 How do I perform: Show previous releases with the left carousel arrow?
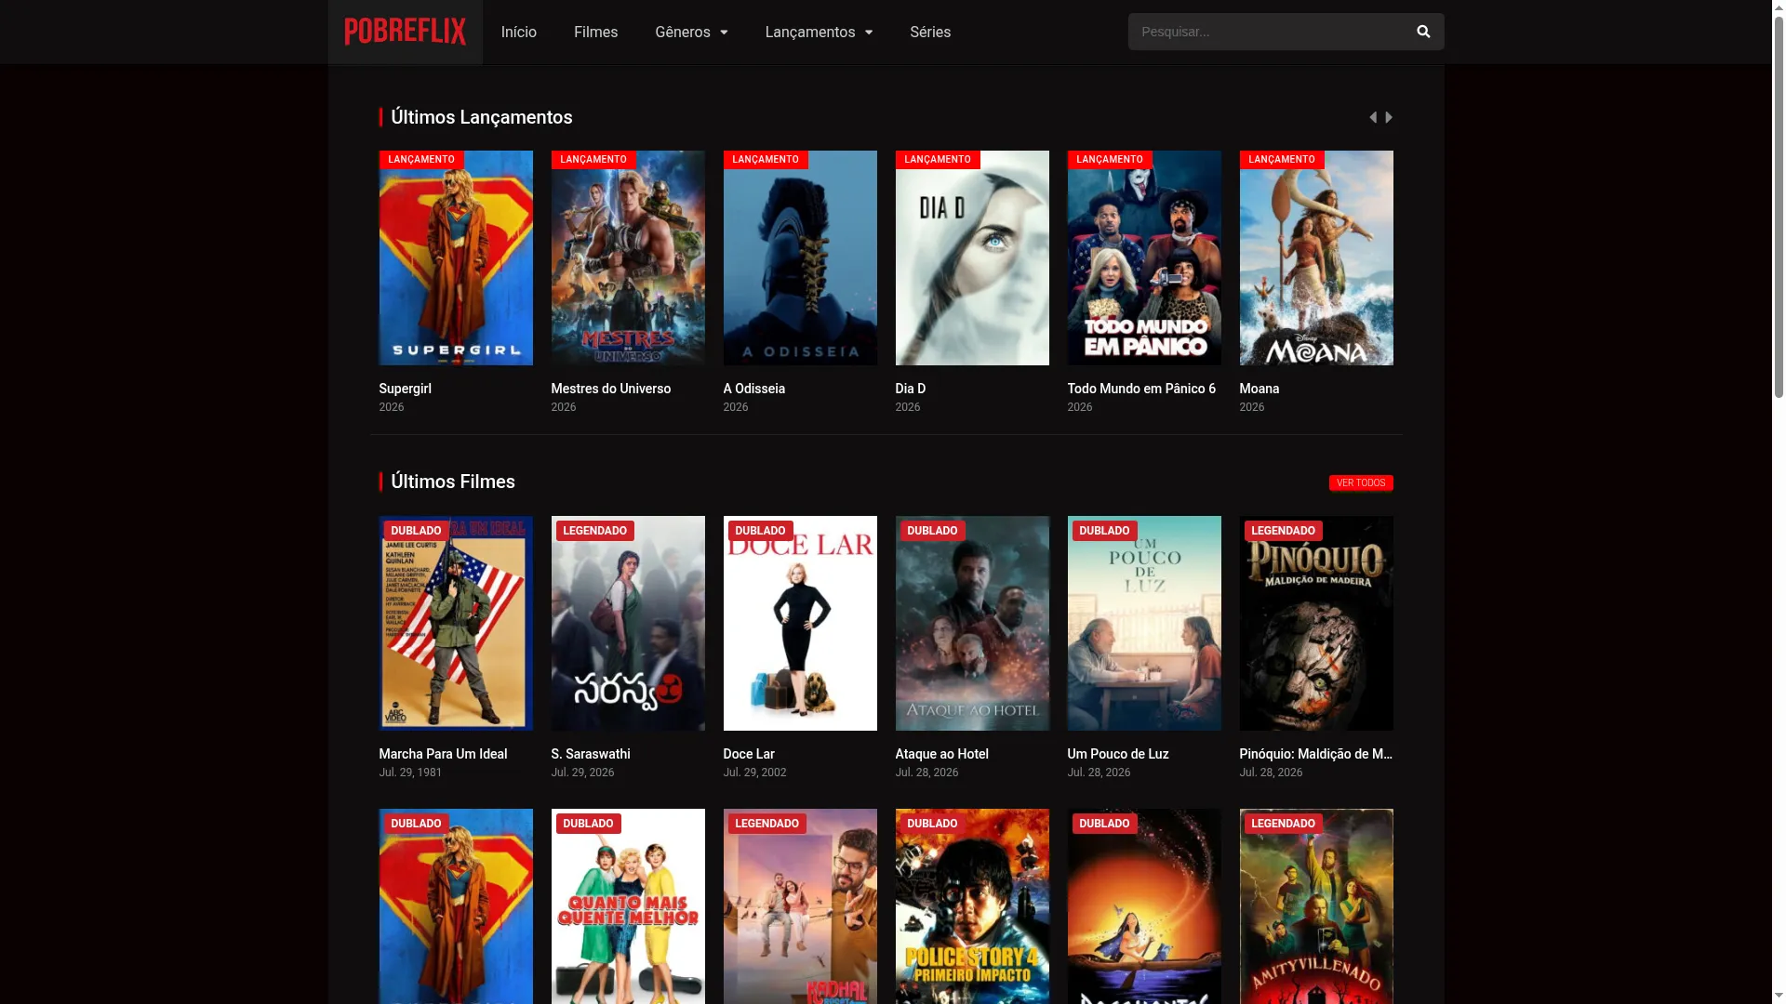1372,117
